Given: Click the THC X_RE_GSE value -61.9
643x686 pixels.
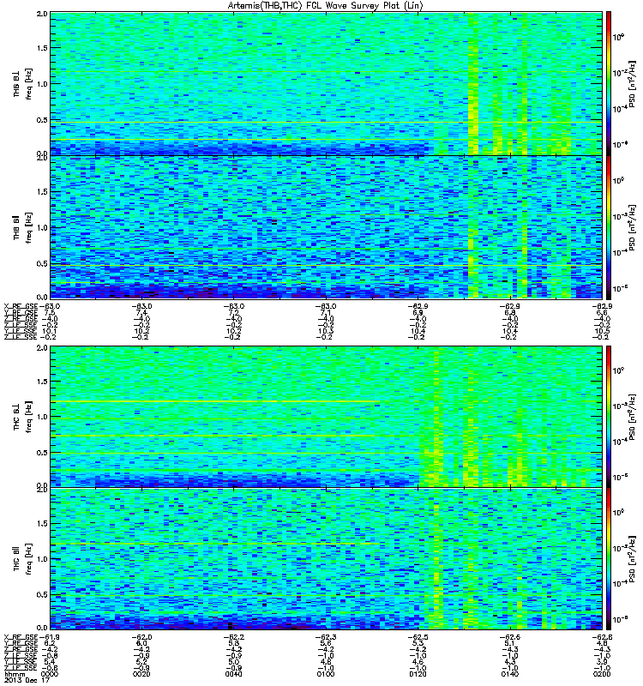Looking at the screenshot, I should [x=49, y=637].
